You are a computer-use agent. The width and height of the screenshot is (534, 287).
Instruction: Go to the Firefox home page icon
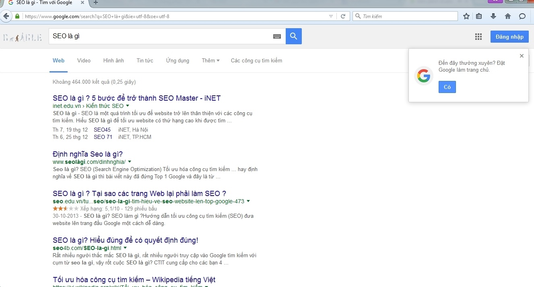[508, 17]
